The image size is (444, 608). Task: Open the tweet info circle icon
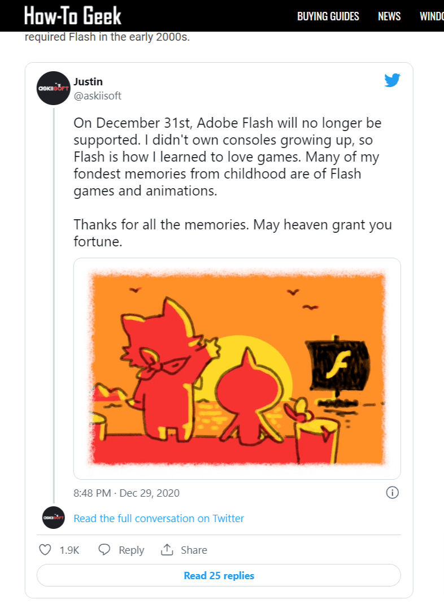coord(392,493)
